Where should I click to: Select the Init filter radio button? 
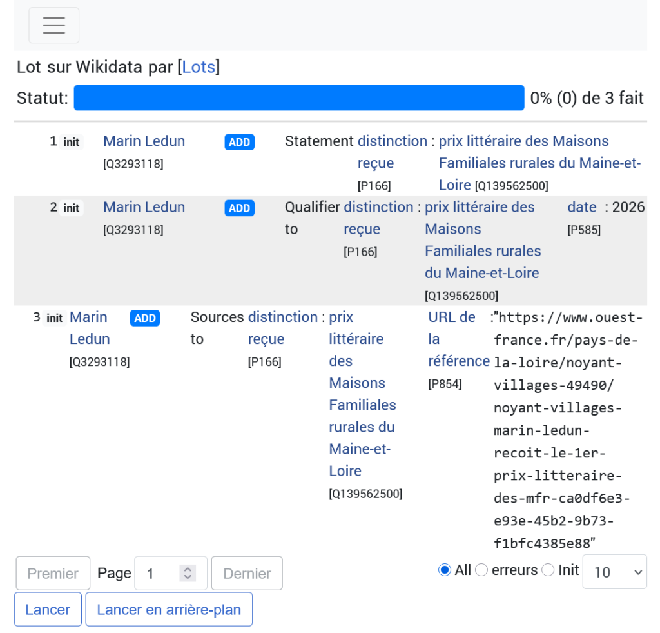tap(548, 570)
